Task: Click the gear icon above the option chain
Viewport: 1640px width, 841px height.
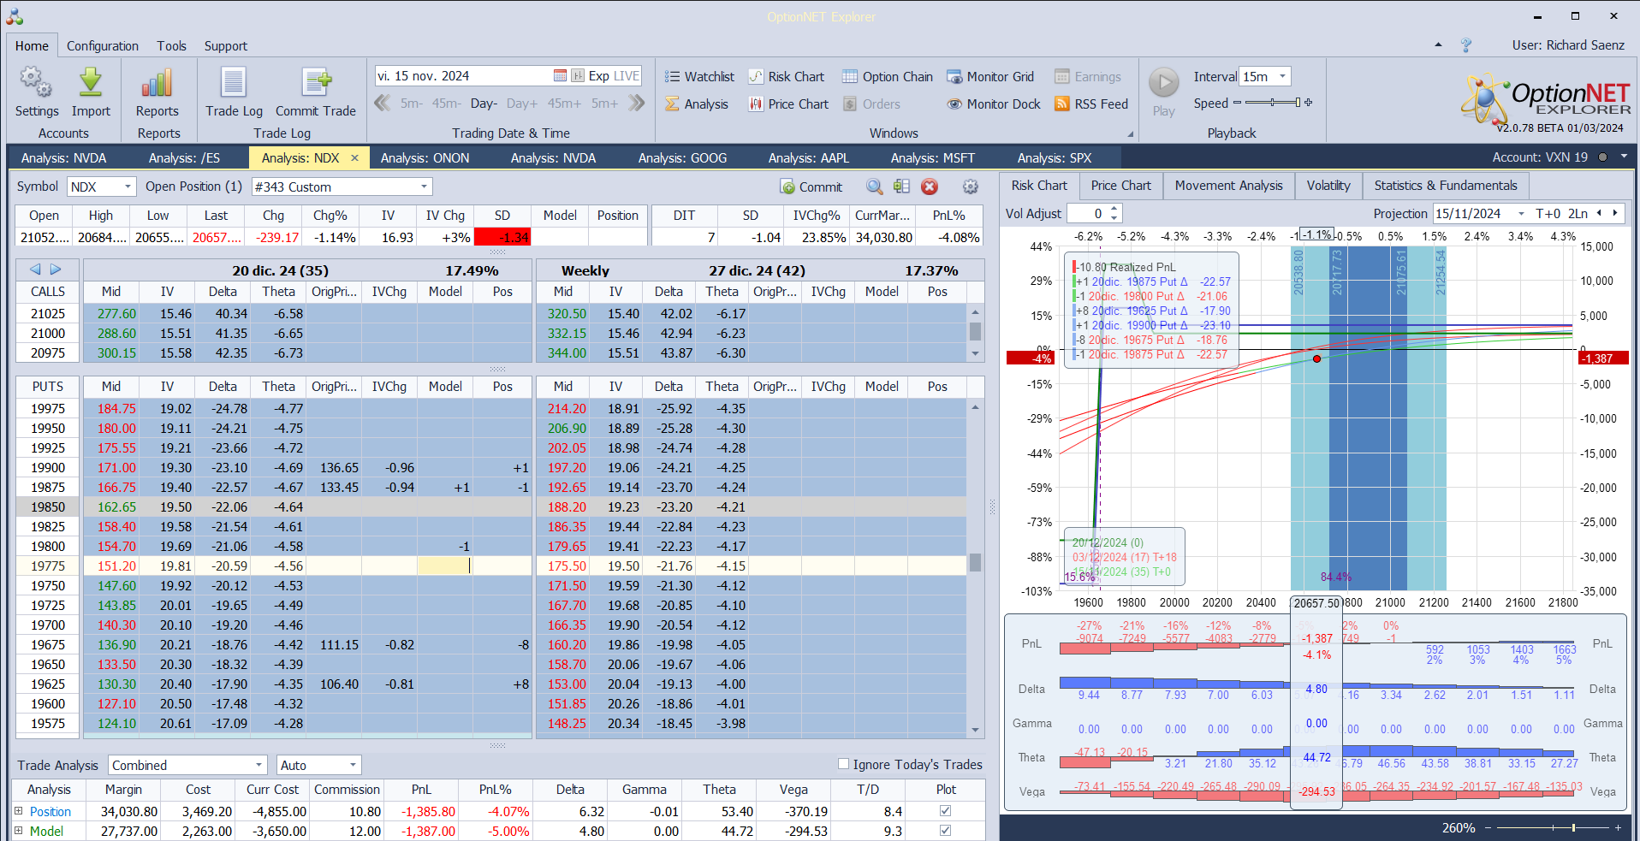Action: pyautogui.click(x=970, y=187)
